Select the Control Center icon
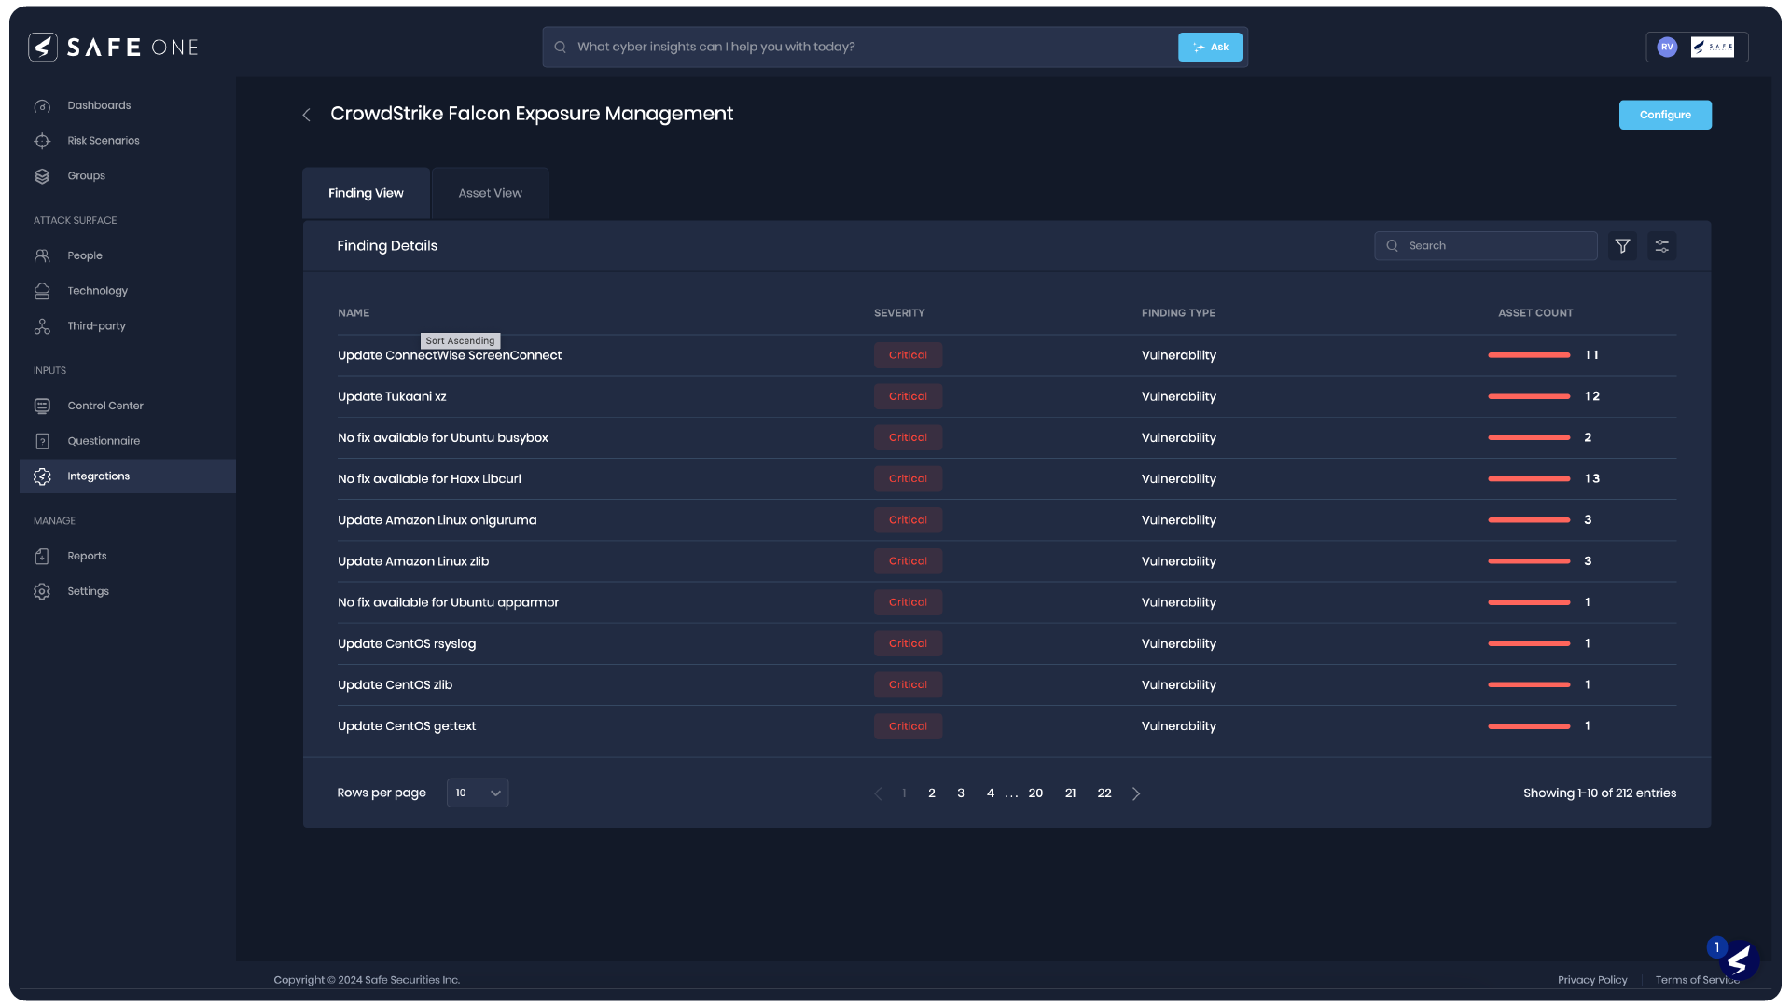This screenshot has height=1007, width=1791. click(42, 406)
